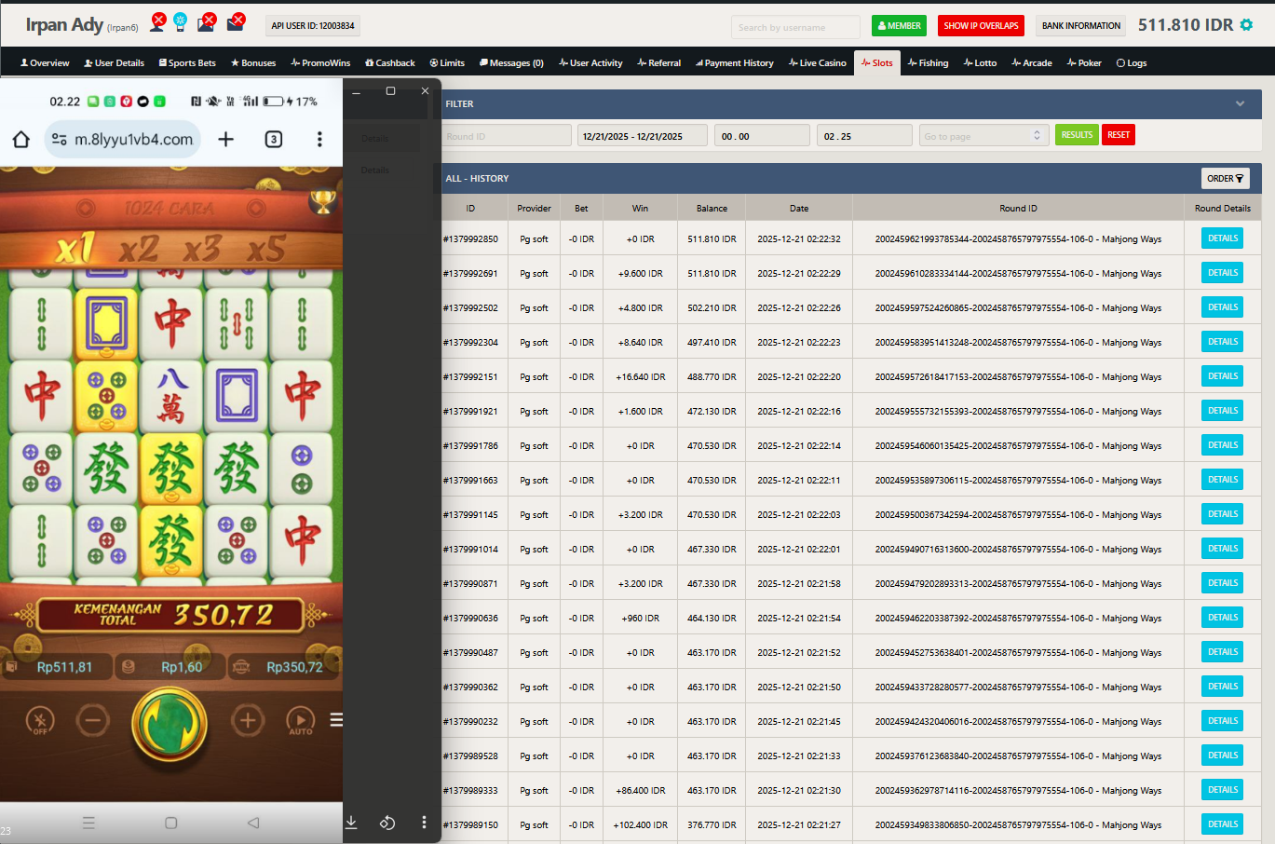Tap Android back navigation button
The height and width of the screenshot is (844, 1275).
[252, 823]
